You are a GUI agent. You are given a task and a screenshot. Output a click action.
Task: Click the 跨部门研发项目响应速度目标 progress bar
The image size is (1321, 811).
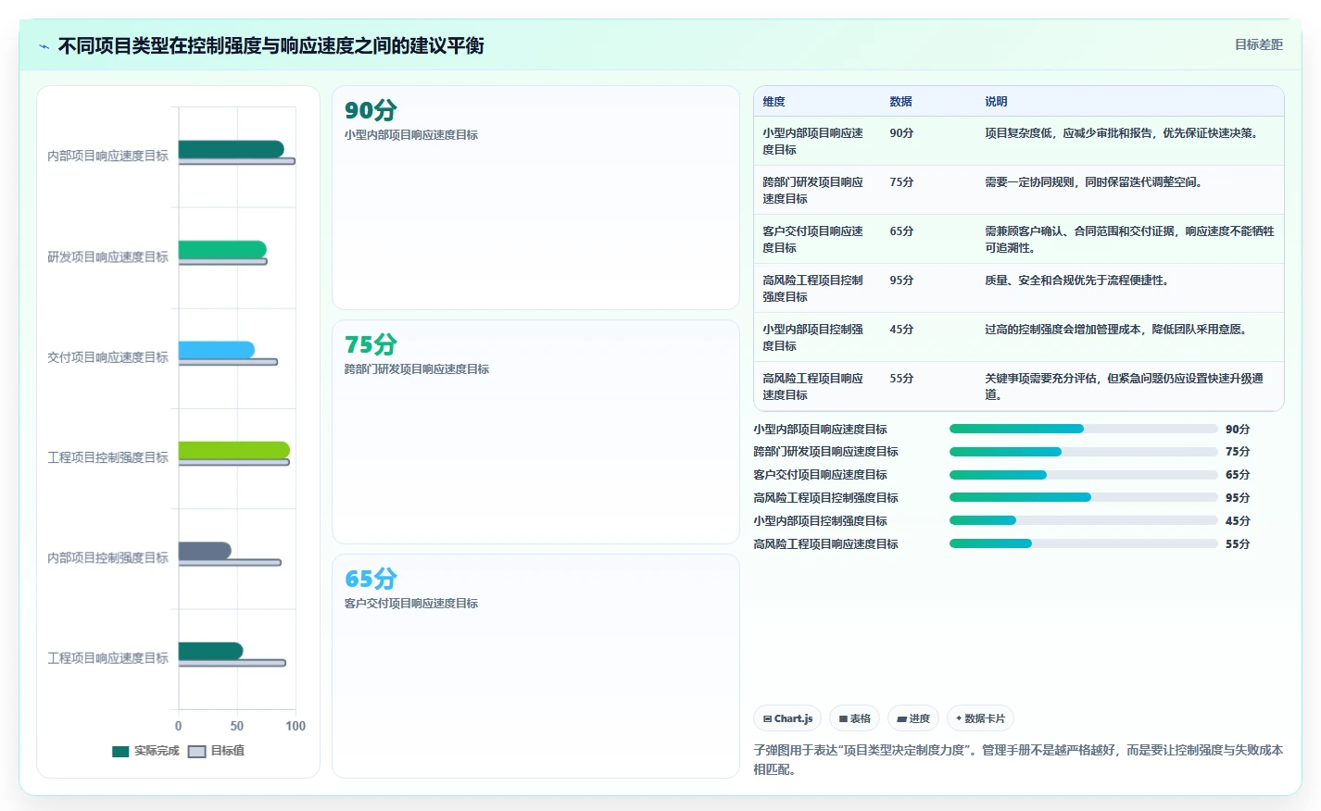(x=1084, y=452)
